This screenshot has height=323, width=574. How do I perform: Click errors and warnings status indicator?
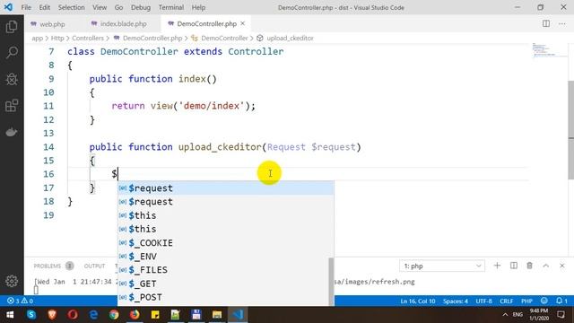click(20, 301)
